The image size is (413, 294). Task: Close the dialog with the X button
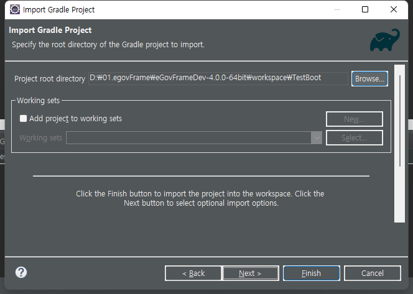pos(394,9)
